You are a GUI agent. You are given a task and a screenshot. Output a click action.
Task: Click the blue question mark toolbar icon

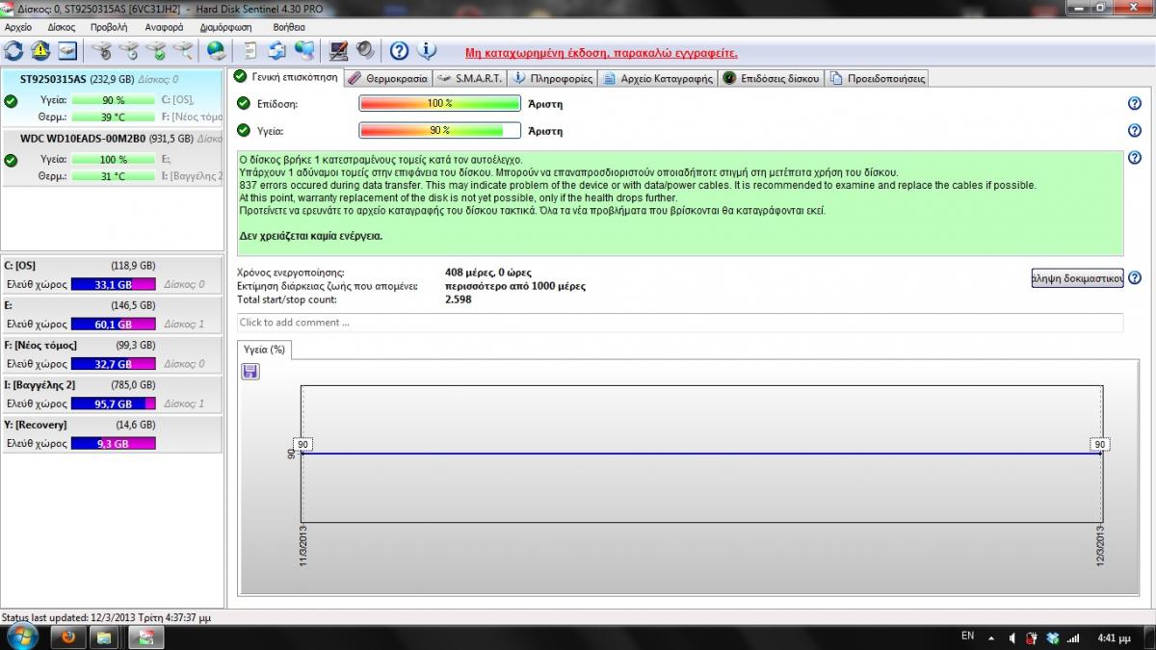tap(399, 50)
